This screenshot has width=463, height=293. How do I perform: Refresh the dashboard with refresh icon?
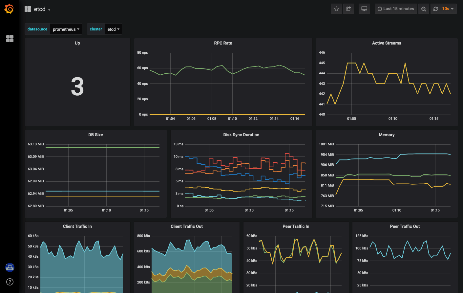pos(435,9)
